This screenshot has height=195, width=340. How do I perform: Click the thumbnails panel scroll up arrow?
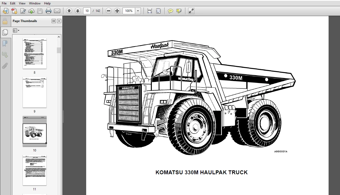coord(59,37)
